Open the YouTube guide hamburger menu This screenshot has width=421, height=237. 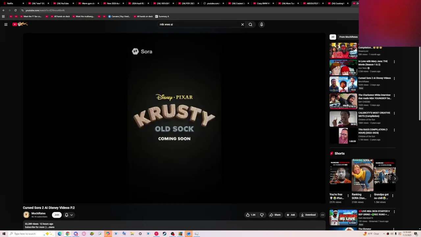coord(6,24)
